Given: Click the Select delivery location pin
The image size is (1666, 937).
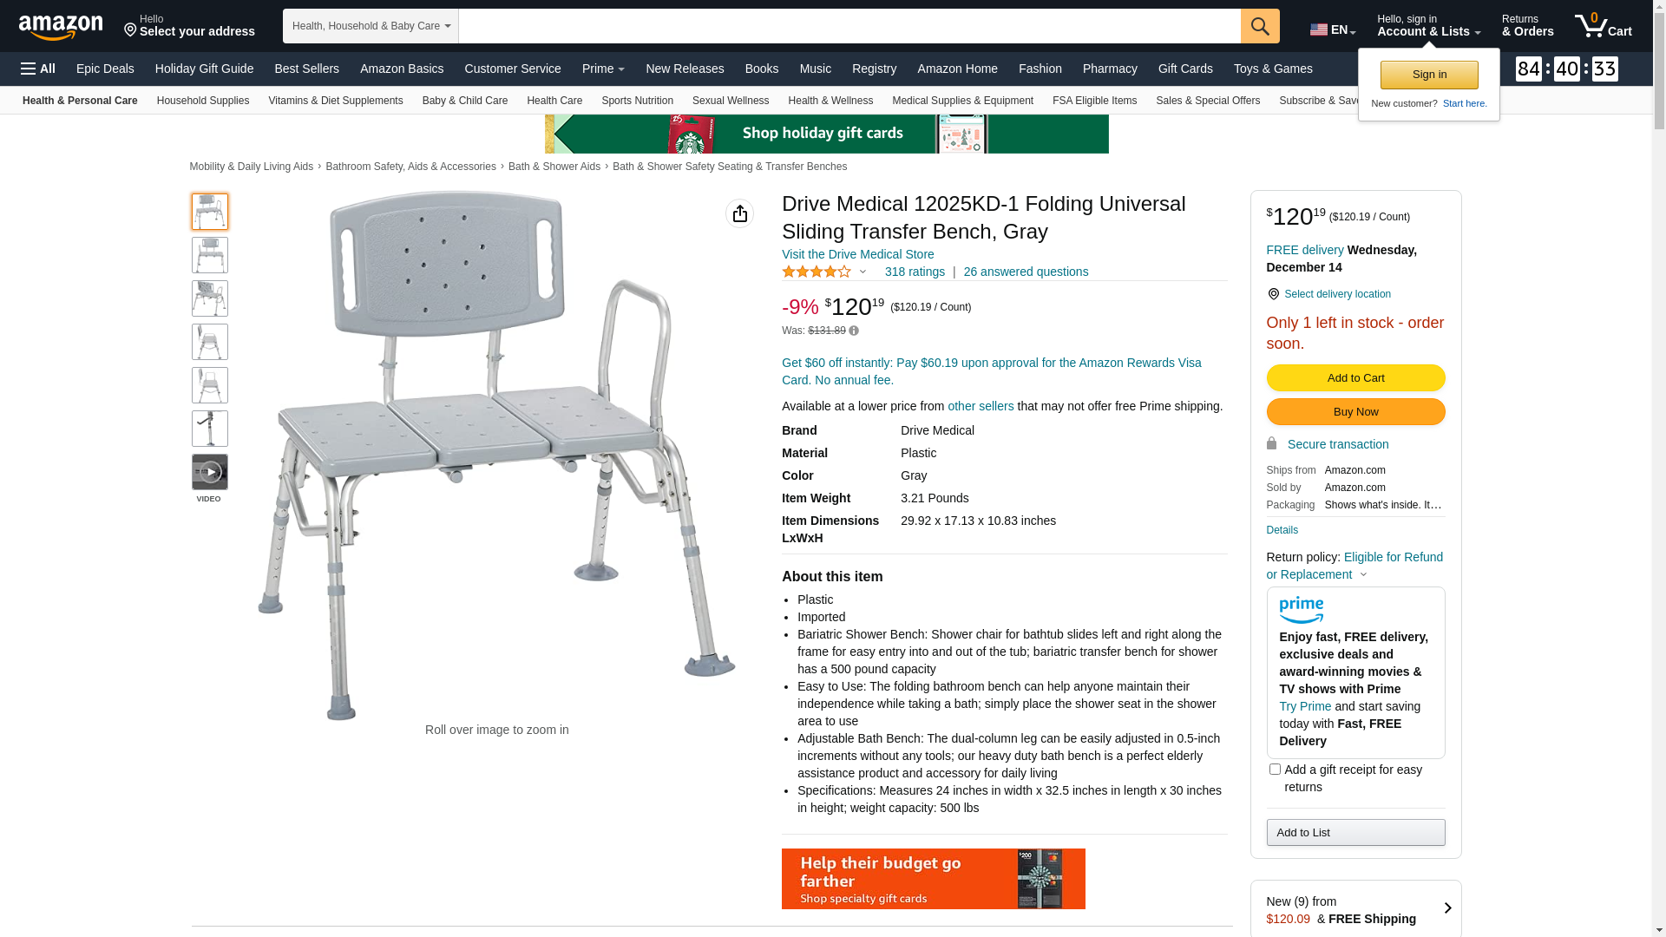Looking at the screenshot, I should (1273, 294).
